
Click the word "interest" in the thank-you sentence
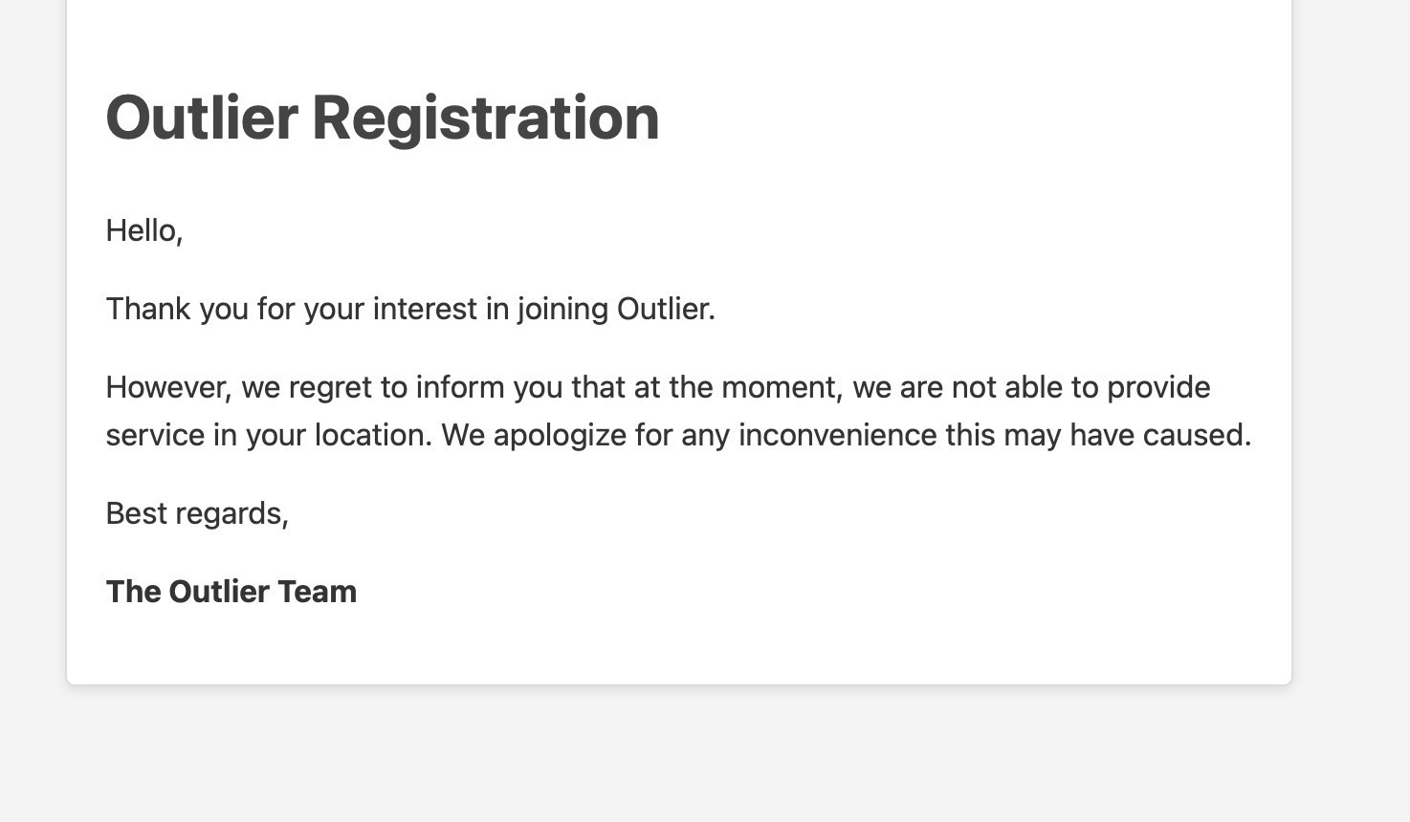point(425,309)
